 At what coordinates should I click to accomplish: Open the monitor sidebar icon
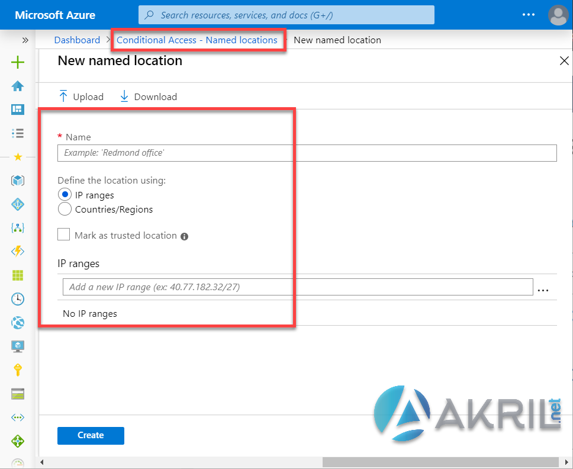coord(18,346)
